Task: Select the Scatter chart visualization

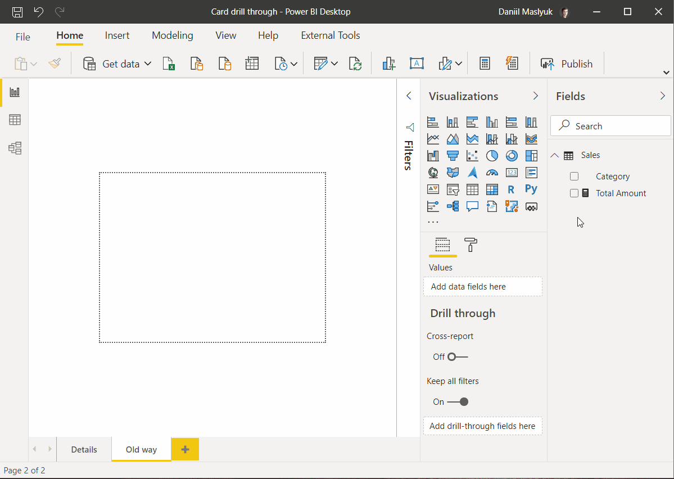Action: point(472,156)
